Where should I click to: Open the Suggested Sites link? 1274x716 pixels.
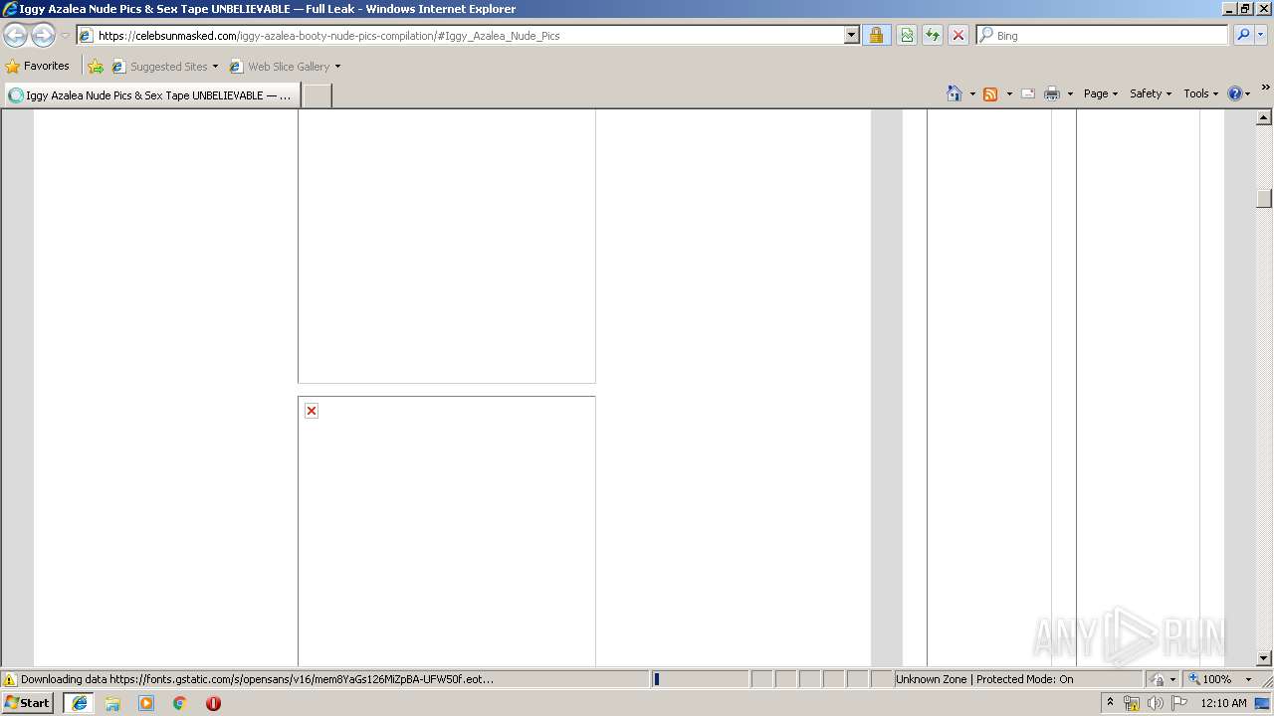(164, 67)
